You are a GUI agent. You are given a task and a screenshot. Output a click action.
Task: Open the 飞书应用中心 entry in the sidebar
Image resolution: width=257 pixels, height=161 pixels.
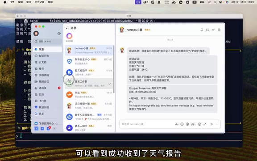pyautogui.click(x=47, y=123)
